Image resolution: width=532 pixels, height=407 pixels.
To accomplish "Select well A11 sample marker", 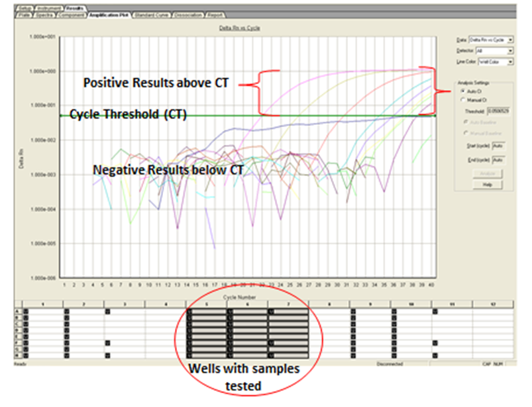I will (x=435, y=310).
